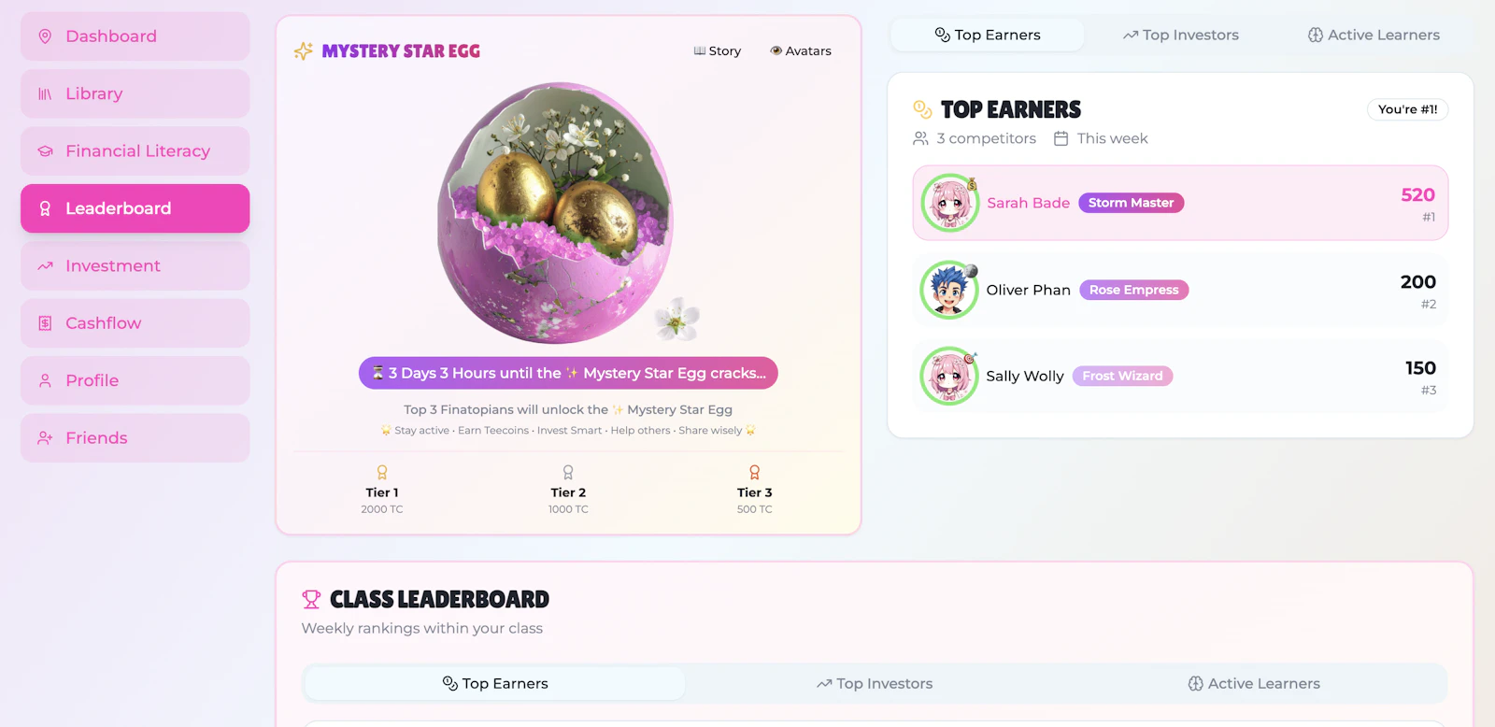Click the Friends add-user icon
The width and height of the screenshot is (1495, 727).
click(45, 438)
